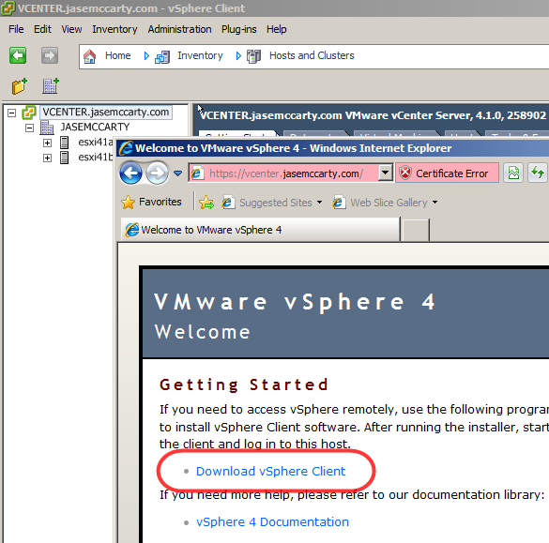549x543 pixels.
Task: Click the arrow before Hosts and Clusters
Action: click(238, 56)
